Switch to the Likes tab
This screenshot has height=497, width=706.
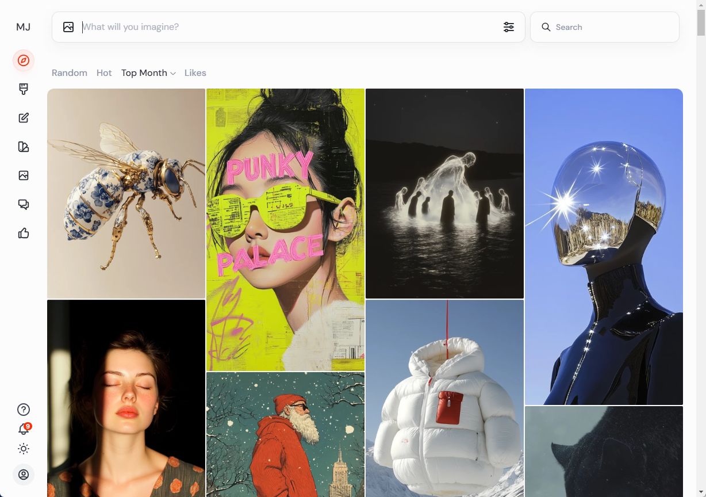point(195,73)
